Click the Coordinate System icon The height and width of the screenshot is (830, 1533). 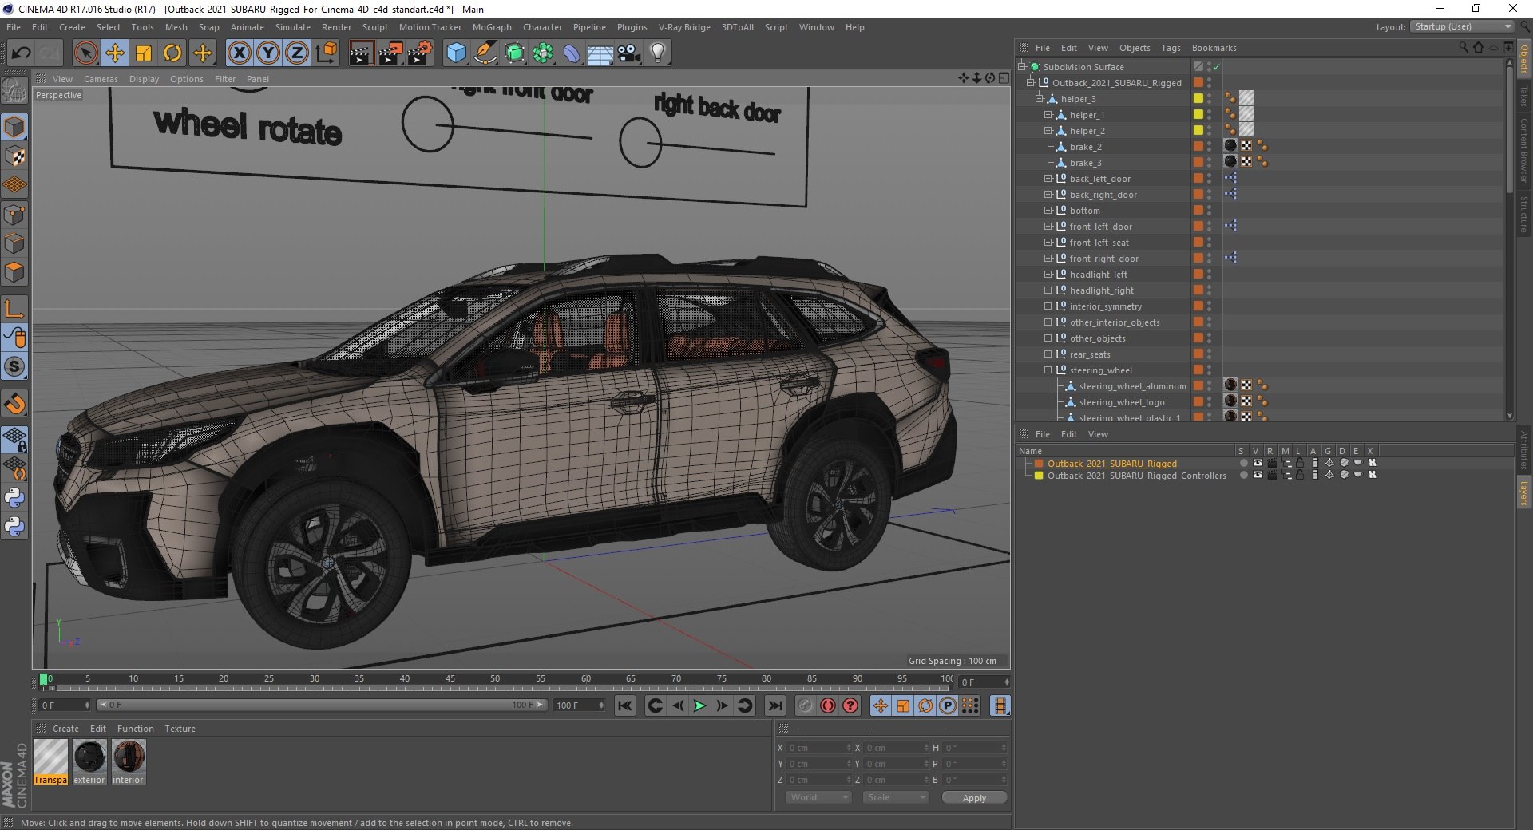pos(327,53)
